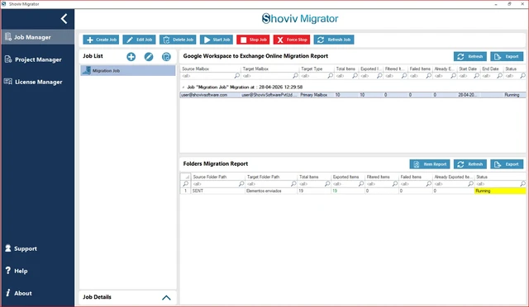This screenshot has height=307, width=529.
Task: Click the Target Type filter search icon
Action: click(331, 76)
